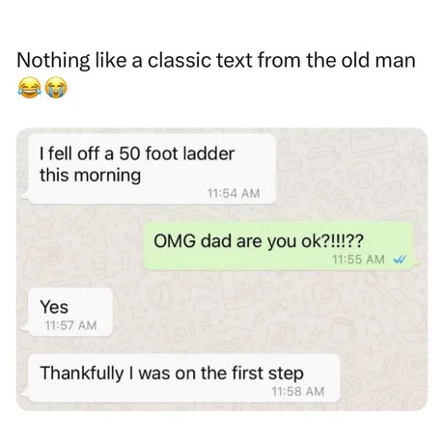Click the loudly crying emoji
The image size is (444, 444).
coord(56,87)
